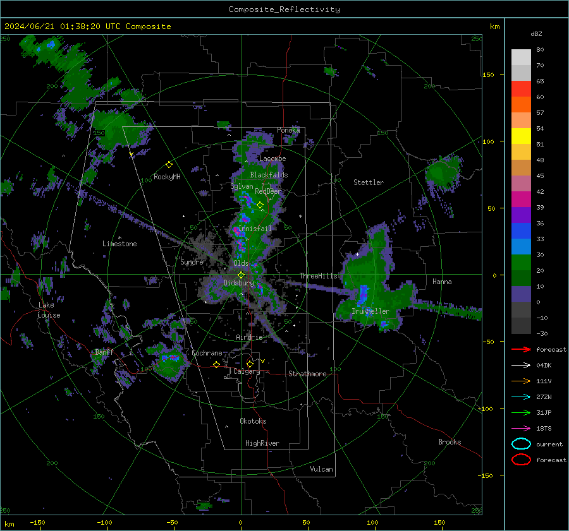Click the Didsbury town label
The width and height of the screenshot is (569, 531).
[239, 283]
